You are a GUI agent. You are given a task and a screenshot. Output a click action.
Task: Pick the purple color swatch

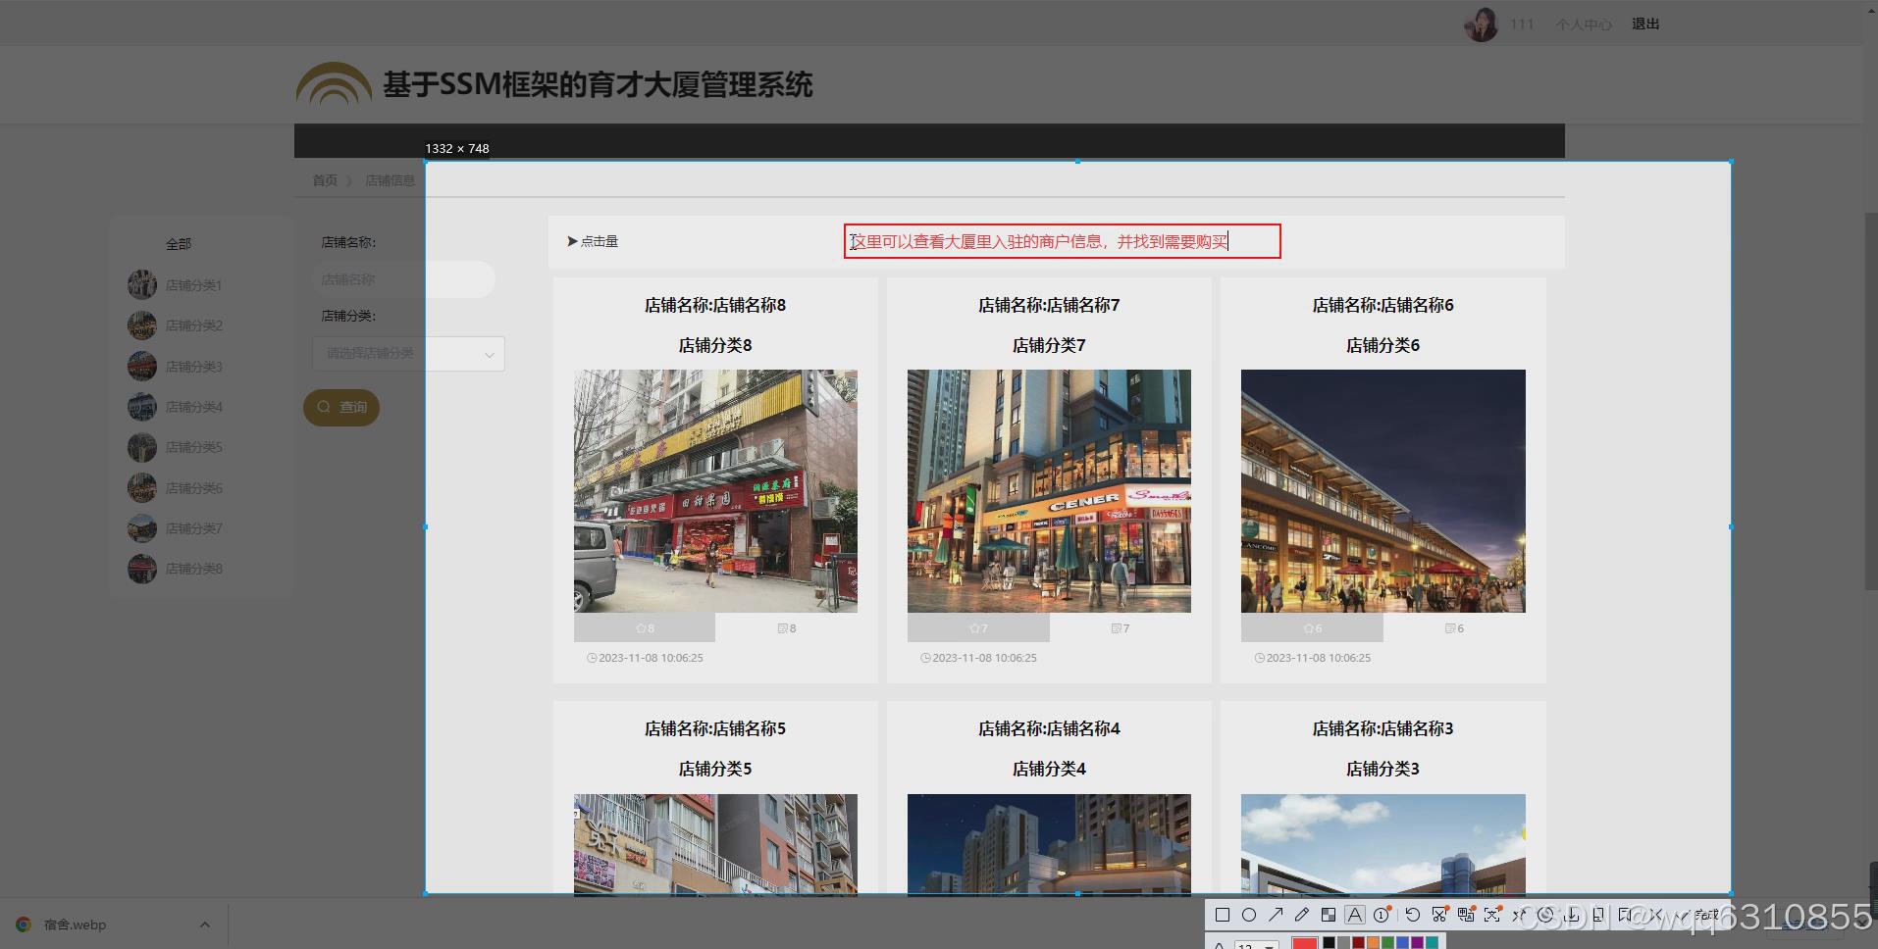pos(1417,942)
